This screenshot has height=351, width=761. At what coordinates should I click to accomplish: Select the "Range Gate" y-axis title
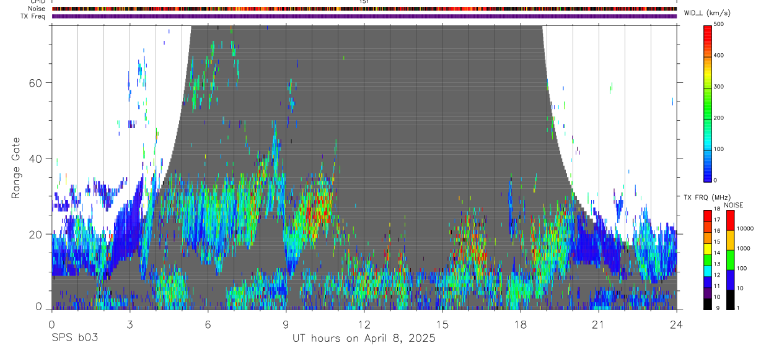[16, 168]
